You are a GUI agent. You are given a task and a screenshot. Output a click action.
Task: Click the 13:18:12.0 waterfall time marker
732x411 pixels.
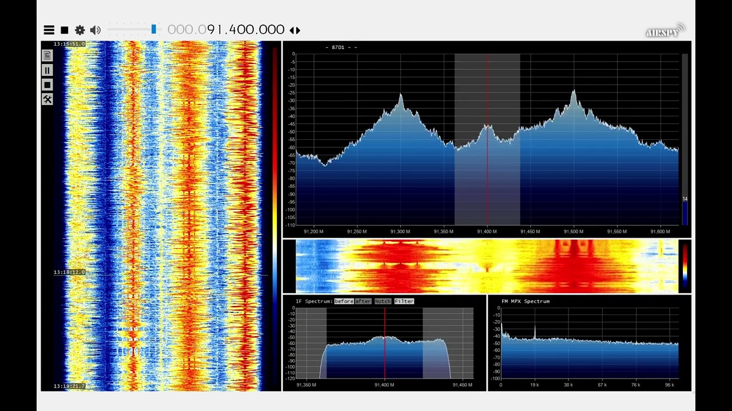pyautogui.click(x=69, y=272)
